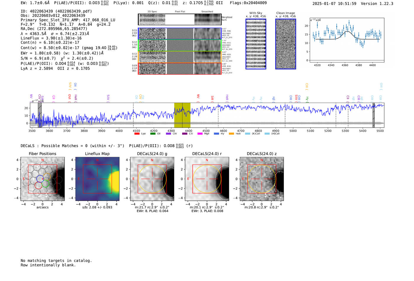Select the Weighted Sum 2D spectrum strip
This screenshot has height=281, width=414.
[x=179, y=19]
